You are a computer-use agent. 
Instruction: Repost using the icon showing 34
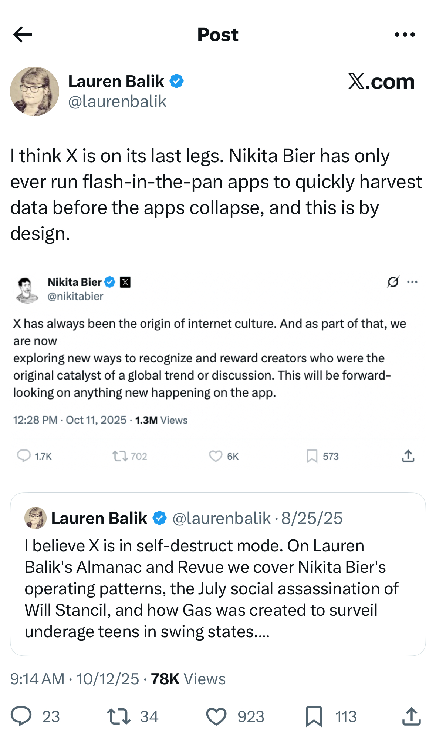(x=118, y=716)
